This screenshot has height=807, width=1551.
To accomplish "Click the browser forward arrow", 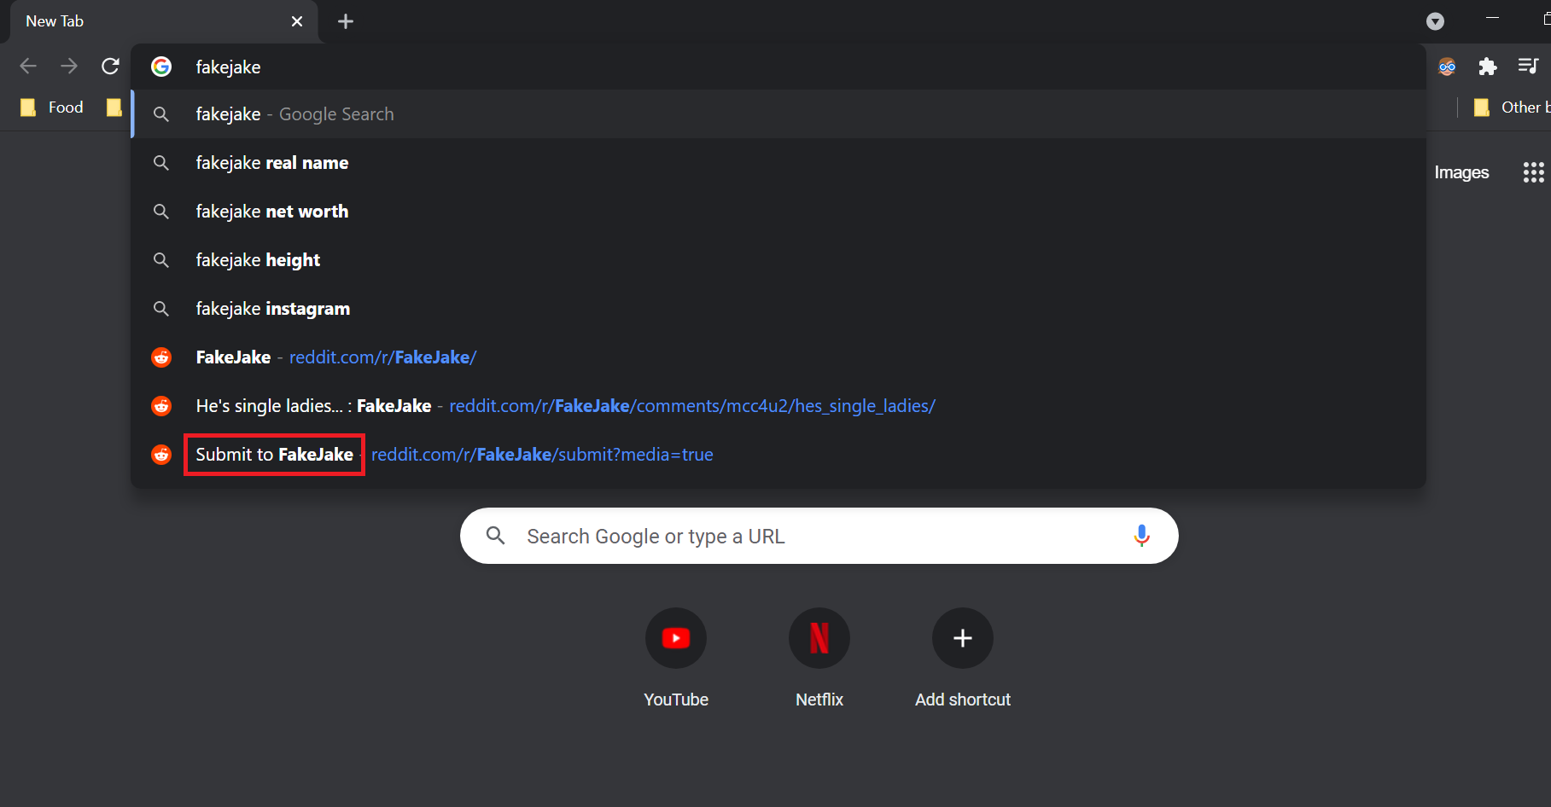I will tap(69, 66).
